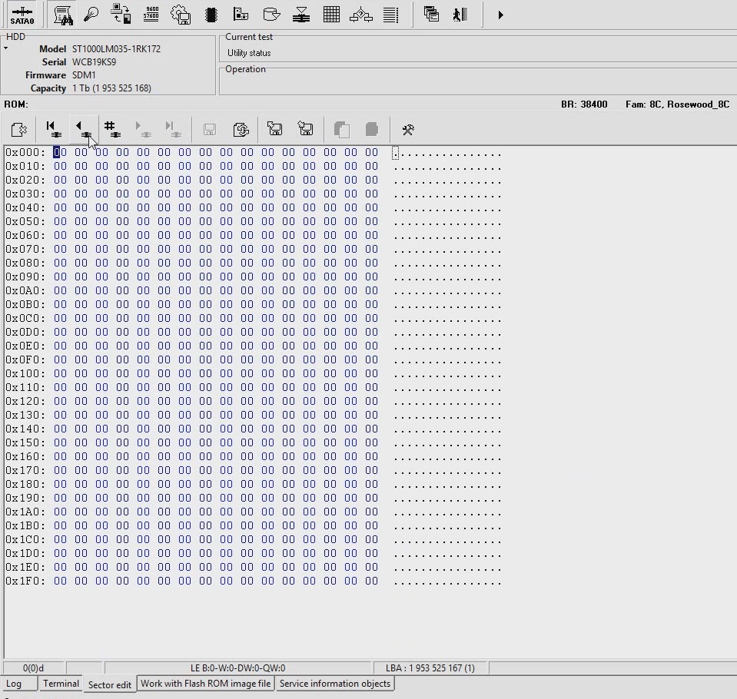
Task: Click the exit running man icon
Action: tap(461, 15)
